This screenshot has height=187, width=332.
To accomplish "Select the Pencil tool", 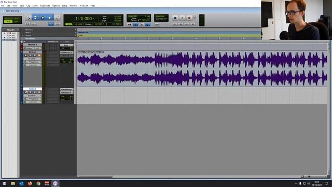I will (57, 18).
